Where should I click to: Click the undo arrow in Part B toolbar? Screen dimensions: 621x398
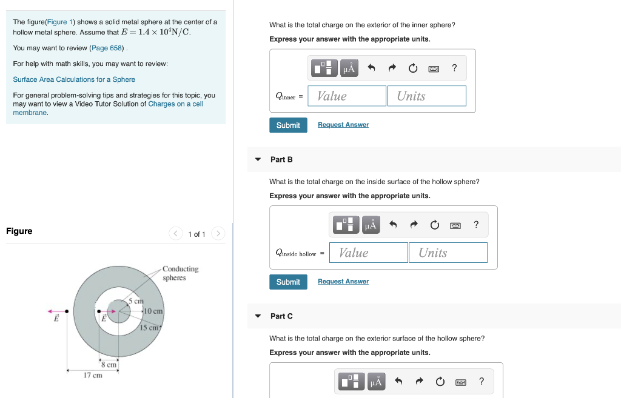point(394,224)
